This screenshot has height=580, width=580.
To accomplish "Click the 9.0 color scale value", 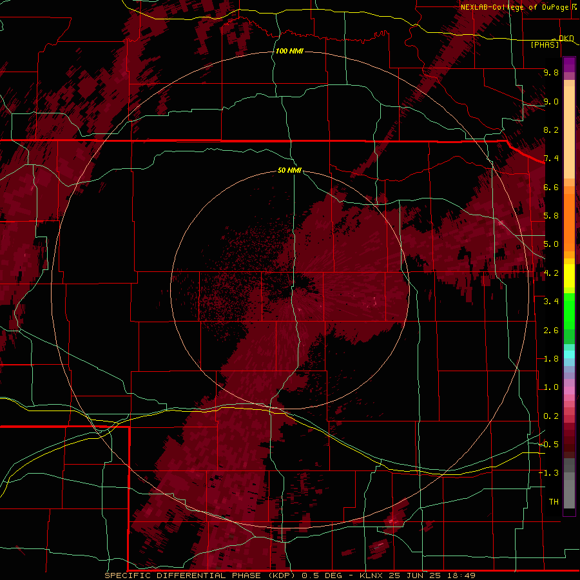I will click(x=551, y=101).
